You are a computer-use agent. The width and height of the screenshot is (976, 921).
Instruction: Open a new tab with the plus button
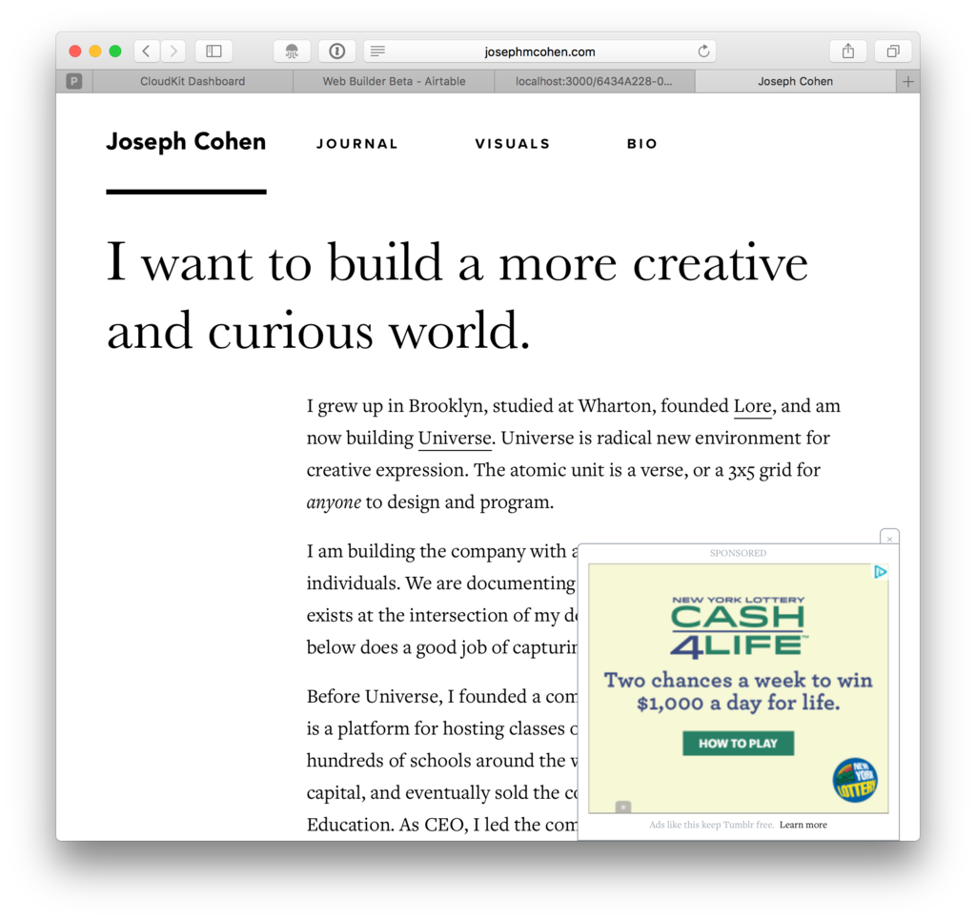pos(908,82)
